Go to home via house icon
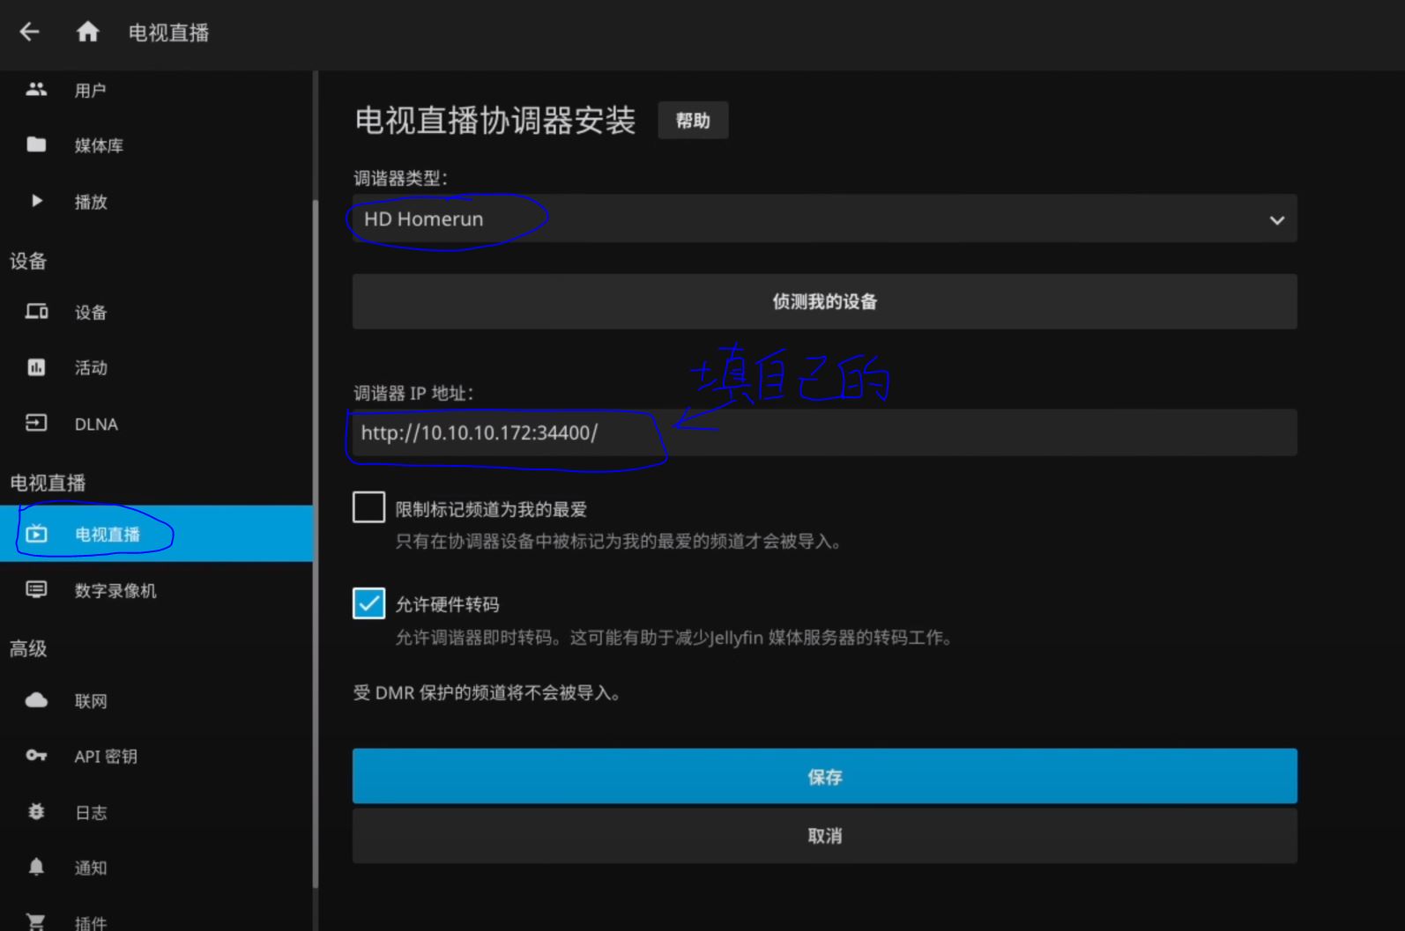Screen dimensions: 1405x931 87,33
